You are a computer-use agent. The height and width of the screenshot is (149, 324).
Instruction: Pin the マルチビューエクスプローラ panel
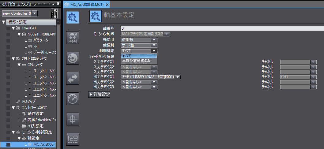[x=58, y=4]
